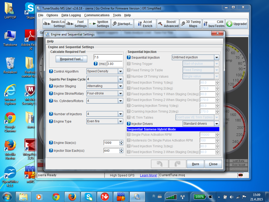This screenshot has height=202, width=269.
Task: Open Number of Injectors dropdown
Action: click(x=105, y=114)
